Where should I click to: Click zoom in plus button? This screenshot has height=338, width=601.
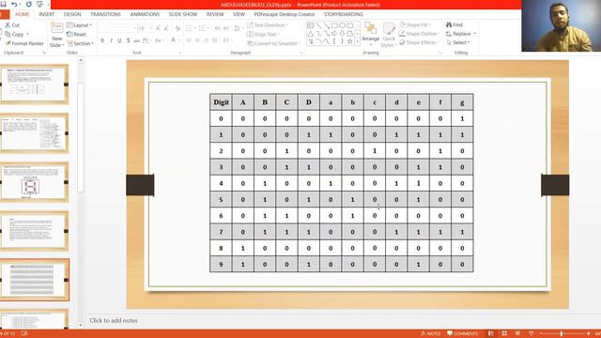click(x=588, y=334)
